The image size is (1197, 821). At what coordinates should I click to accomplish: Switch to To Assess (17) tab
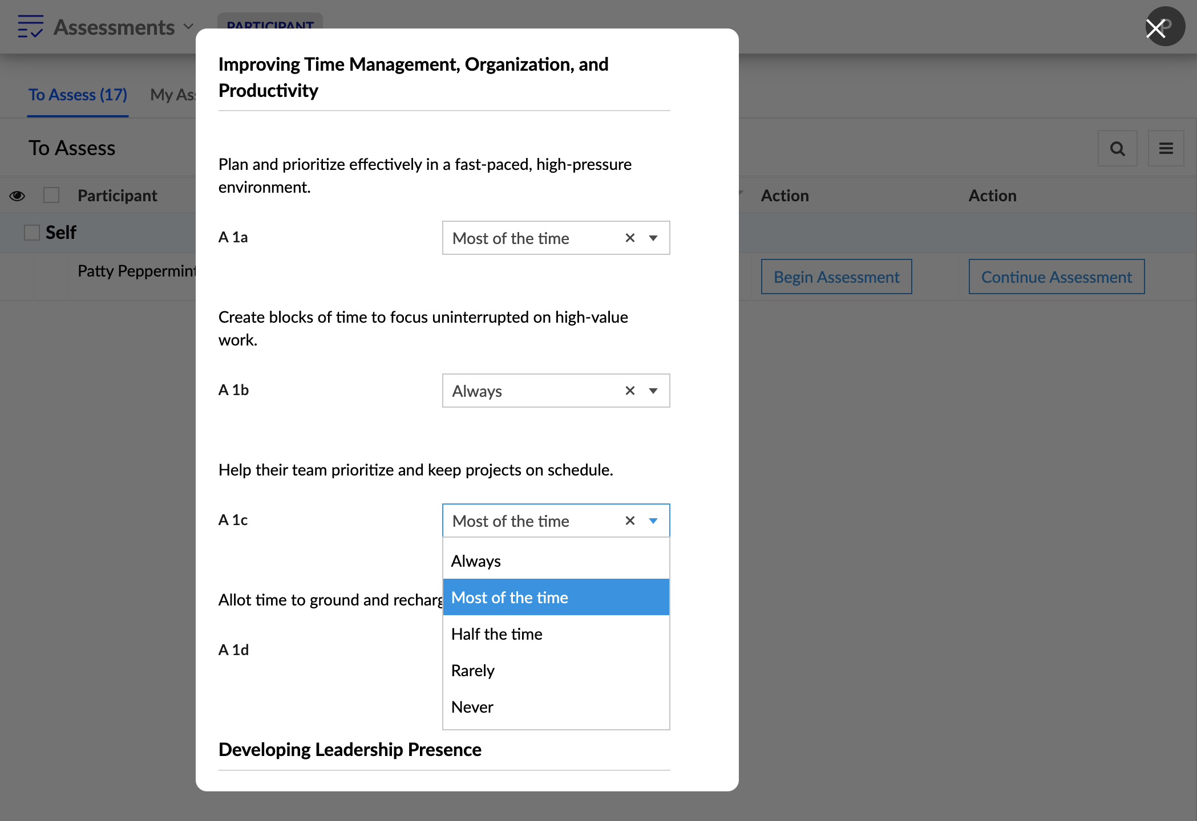tap(78, 95)
